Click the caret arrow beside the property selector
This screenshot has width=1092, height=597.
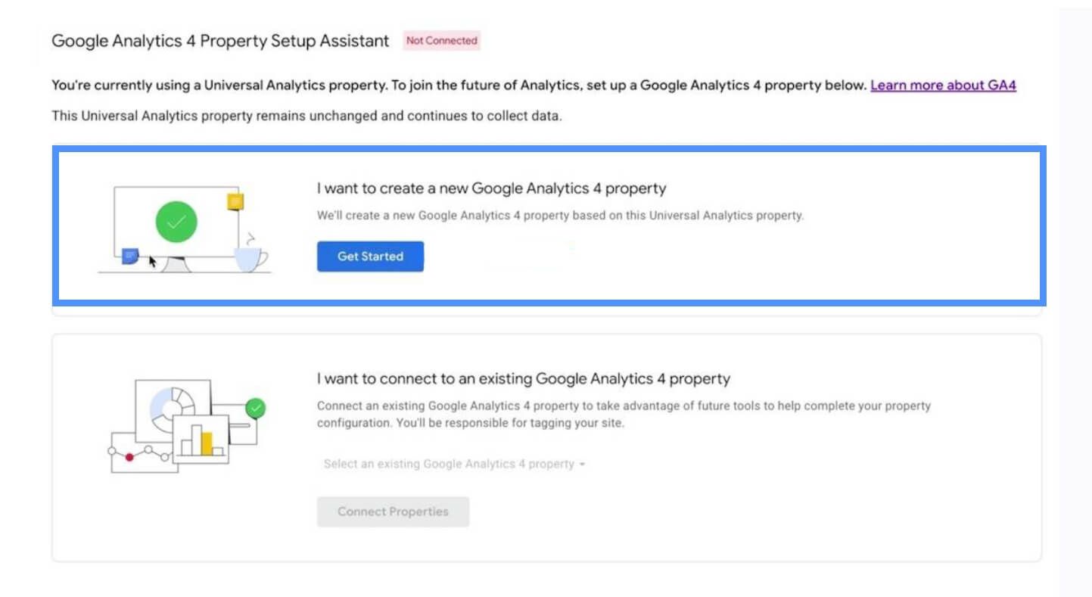coord(582,465)
